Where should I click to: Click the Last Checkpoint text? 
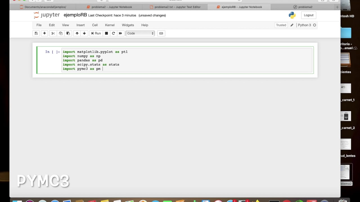(112, 15)
